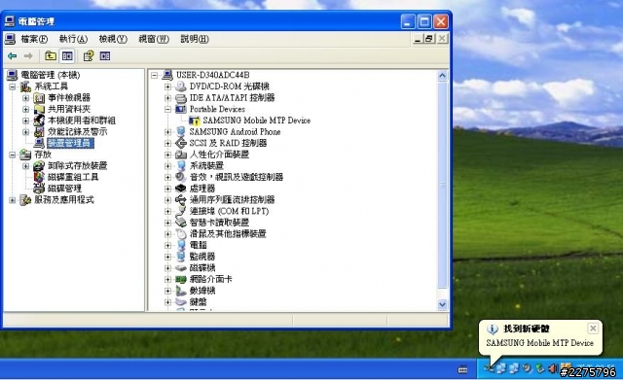This screenshot has height=380, width=623.
Task: Click the Portable Devices category icon
Action: [x=181, y=109]
